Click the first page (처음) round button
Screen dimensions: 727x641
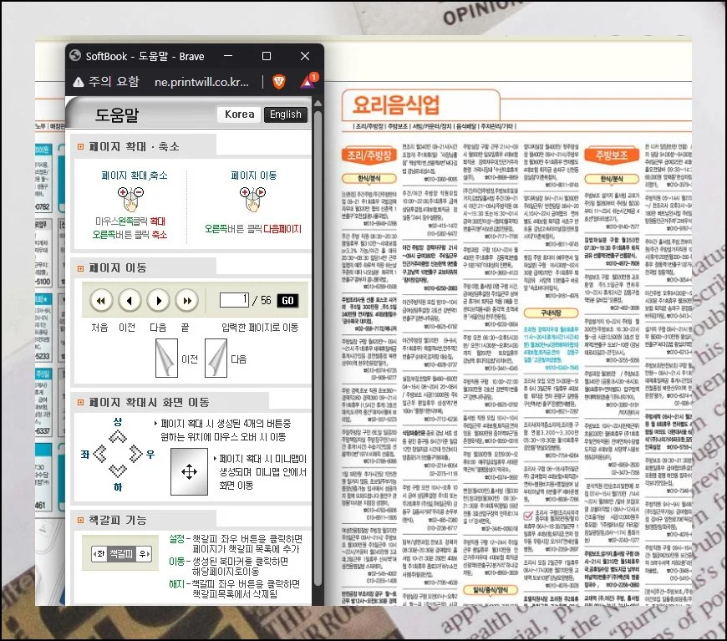coord(102,300)
